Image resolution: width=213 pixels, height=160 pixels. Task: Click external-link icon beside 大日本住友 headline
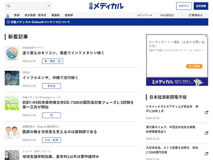tap(206, 154)
